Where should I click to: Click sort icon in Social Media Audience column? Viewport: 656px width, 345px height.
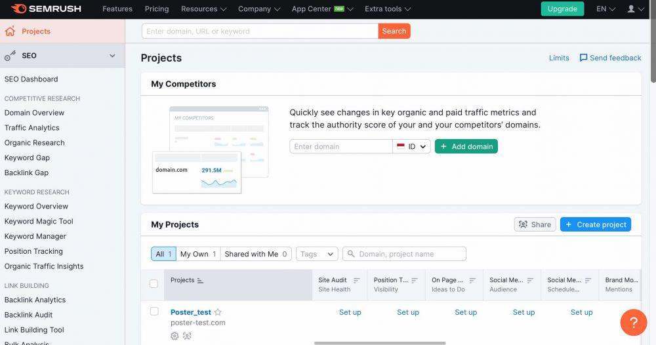pos(530,280)
